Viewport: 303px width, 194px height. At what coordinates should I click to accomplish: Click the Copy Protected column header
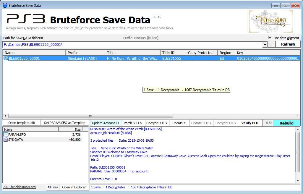pyautogui.click(x=202, y=53)
